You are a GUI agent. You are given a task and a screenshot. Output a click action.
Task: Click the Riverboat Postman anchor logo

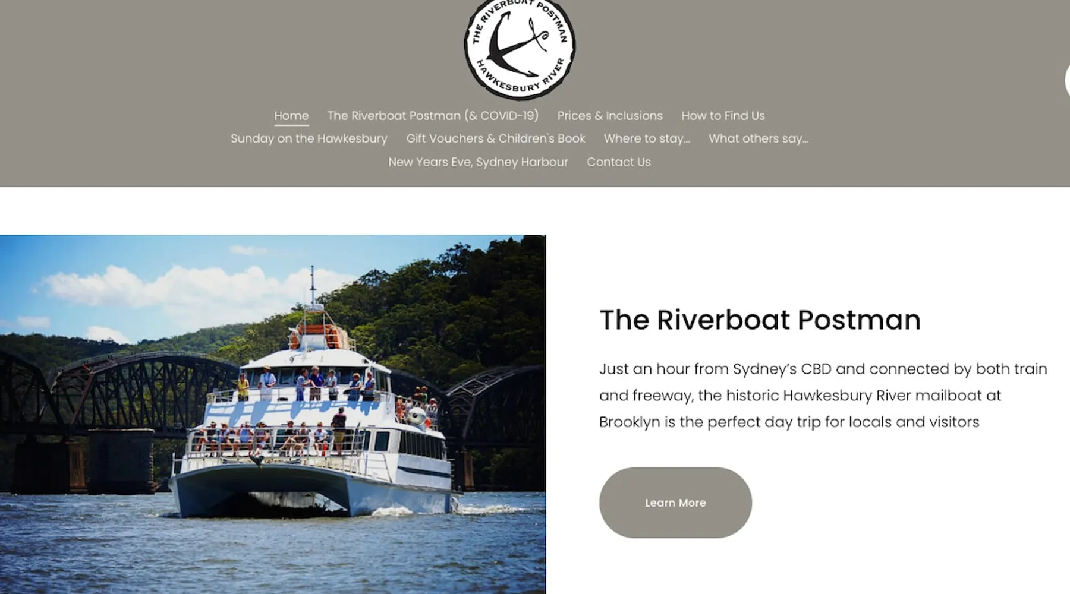click(x=520, y=48)
